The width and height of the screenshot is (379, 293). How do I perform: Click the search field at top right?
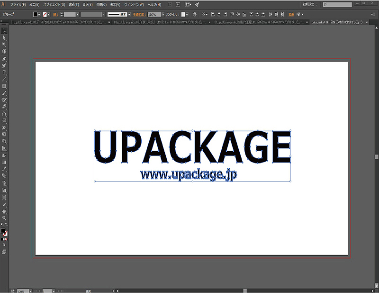(337, 4)
